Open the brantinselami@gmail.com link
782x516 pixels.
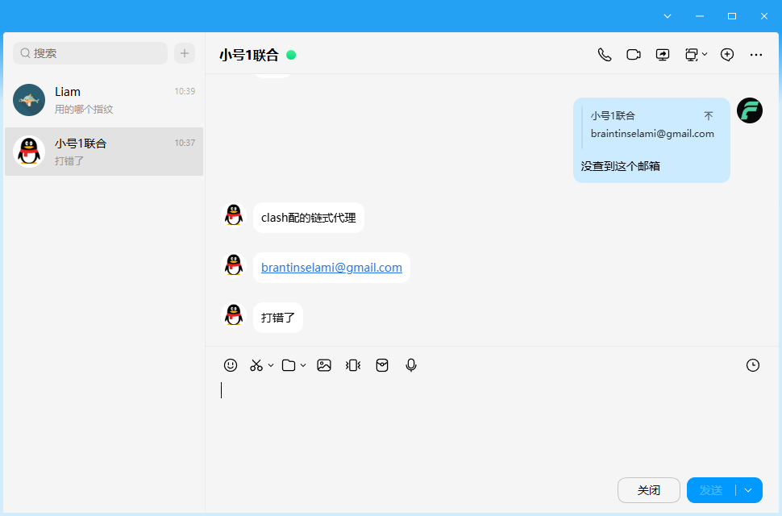coord(331,268)
